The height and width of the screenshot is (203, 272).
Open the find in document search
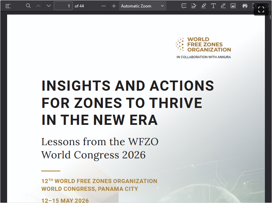click(x=28, y=6)
